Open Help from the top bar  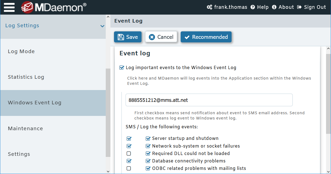tap(259, 7)
